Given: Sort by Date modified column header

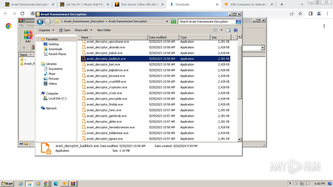Looking at the screenshot, I should click(x=163, y=37).
